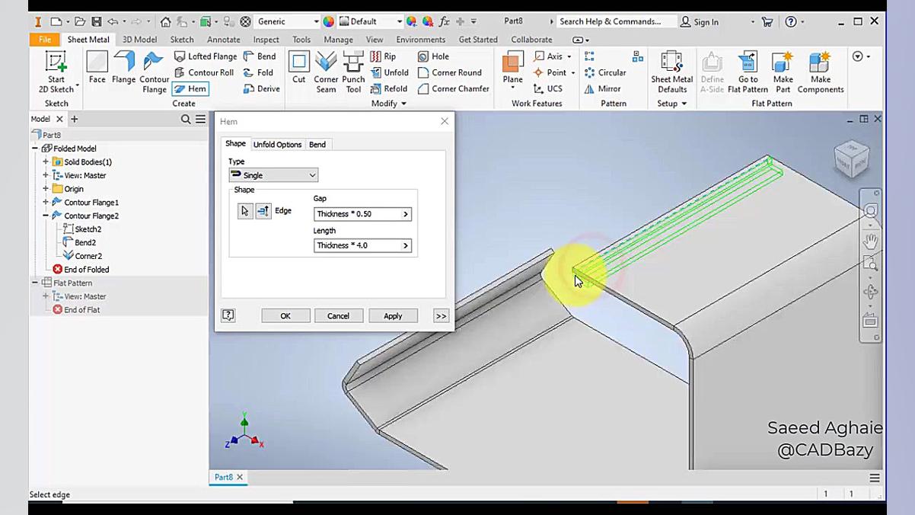Viewport: 915px width, 515px height.
Task: Expand Contour Flange1 node
Action: (x=46, y=203)
